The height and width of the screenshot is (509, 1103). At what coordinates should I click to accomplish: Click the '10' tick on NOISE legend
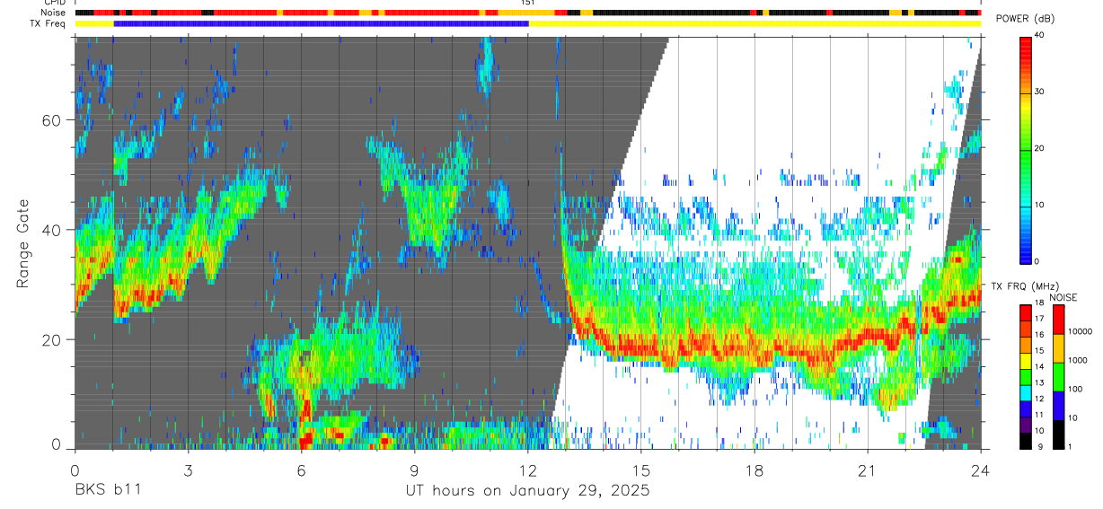point(1072,418)
